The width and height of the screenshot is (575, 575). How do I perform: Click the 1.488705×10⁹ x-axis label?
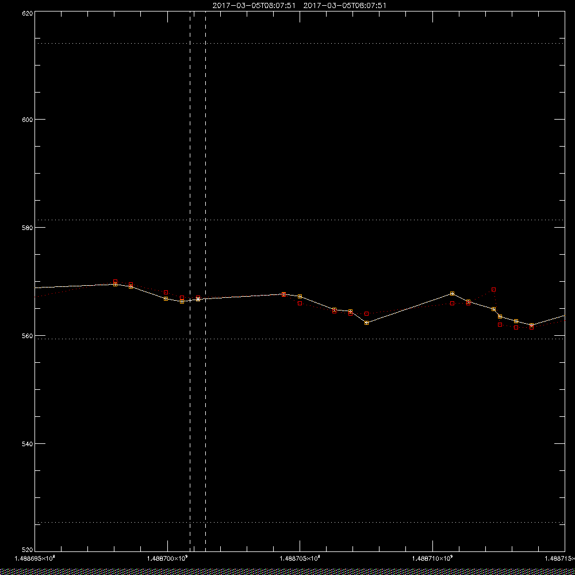[300, 558]
